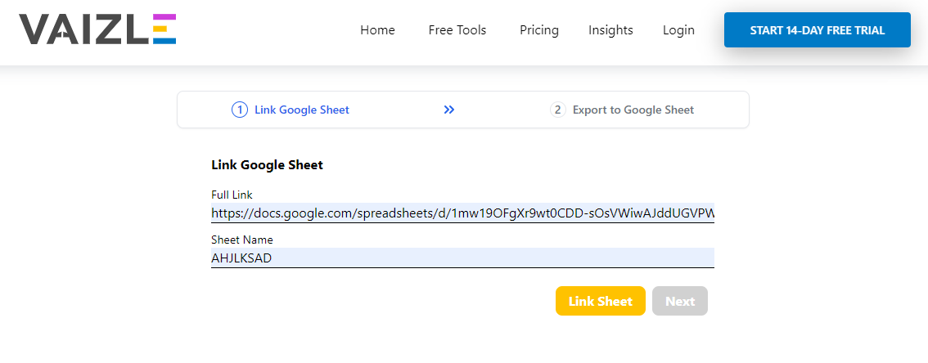Start the 14-day free trial

818,30
